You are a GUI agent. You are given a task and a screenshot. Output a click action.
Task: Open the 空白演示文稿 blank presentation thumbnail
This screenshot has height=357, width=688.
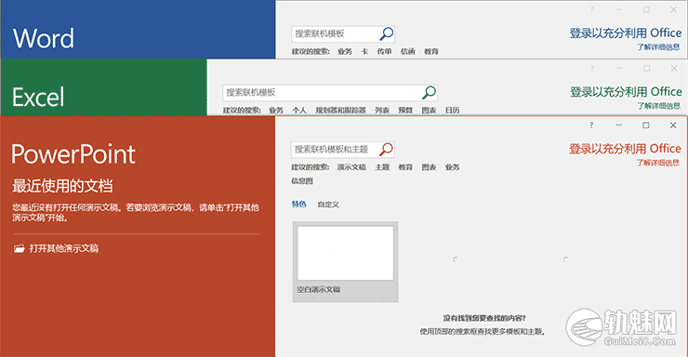click(x=345, y=262)
